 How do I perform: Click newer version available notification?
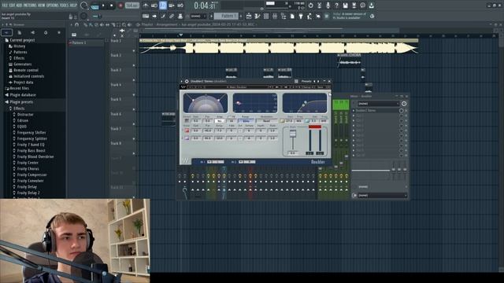(349, 16)
